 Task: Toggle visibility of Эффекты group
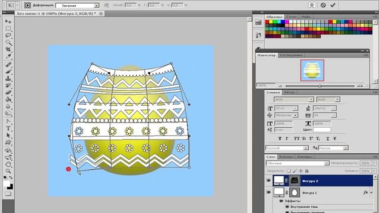click(x=281, y=201)
